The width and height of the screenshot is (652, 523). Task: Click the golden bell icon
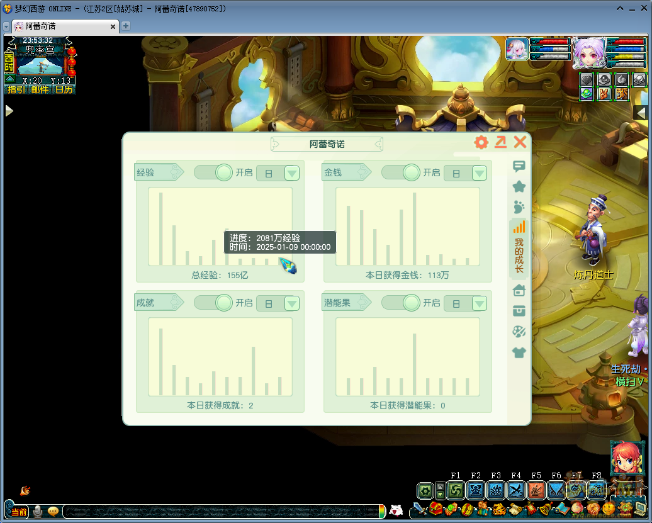pyautogui.click(x=546, y=509)
